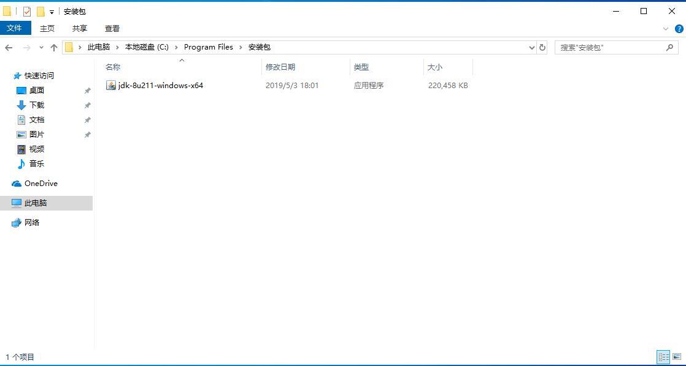Open the 文件 menu tab

(15, 28)
